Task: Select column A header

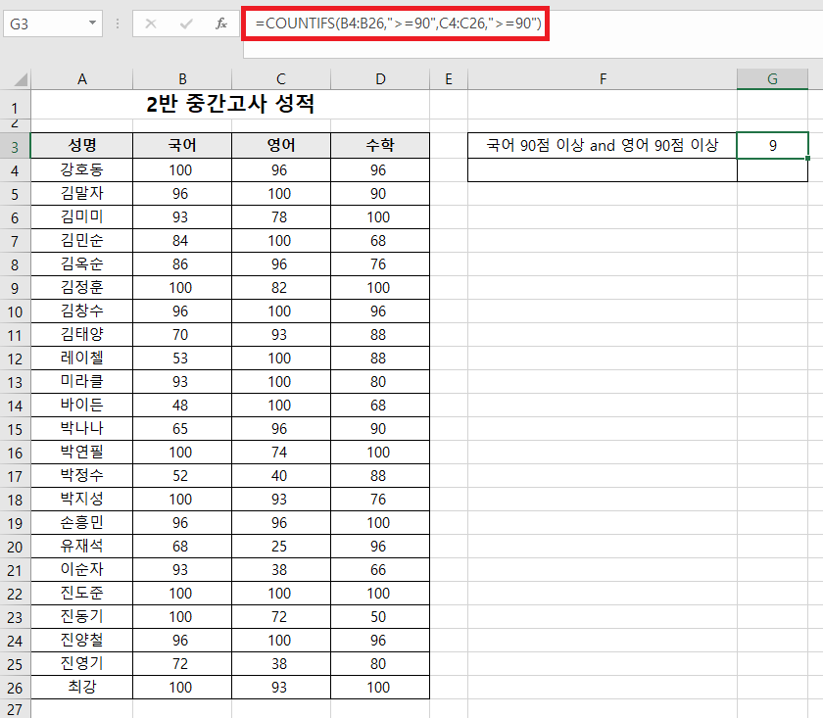Action: point(82,79)
